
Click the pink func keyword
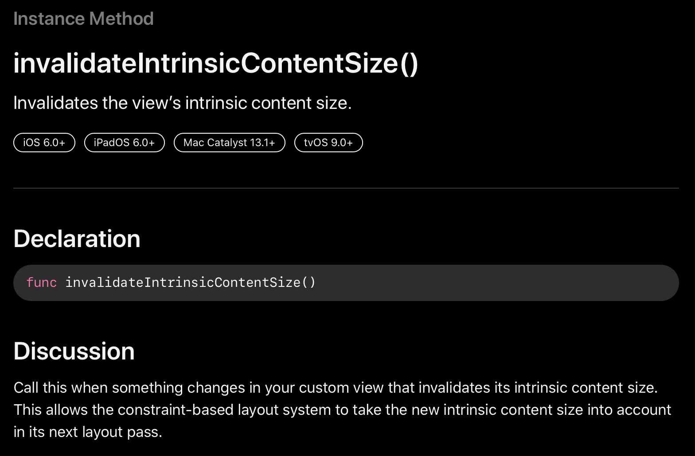pos(42,282)
